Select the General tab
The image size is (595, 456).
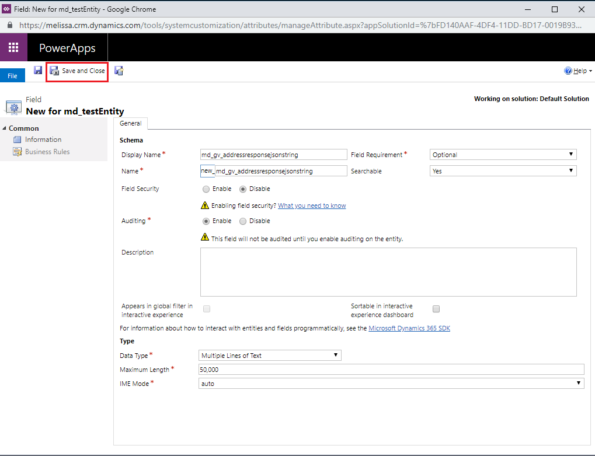(131, 123)
